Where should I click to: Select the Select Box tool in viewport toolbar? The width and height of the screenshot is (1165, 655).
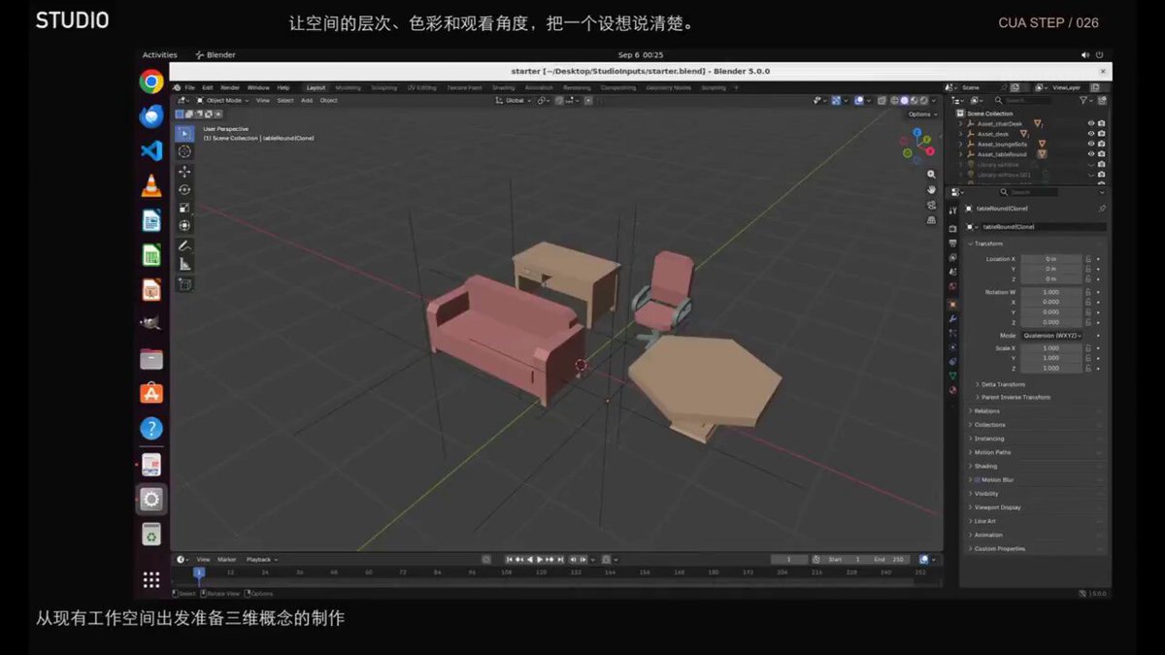click(184, 134)
